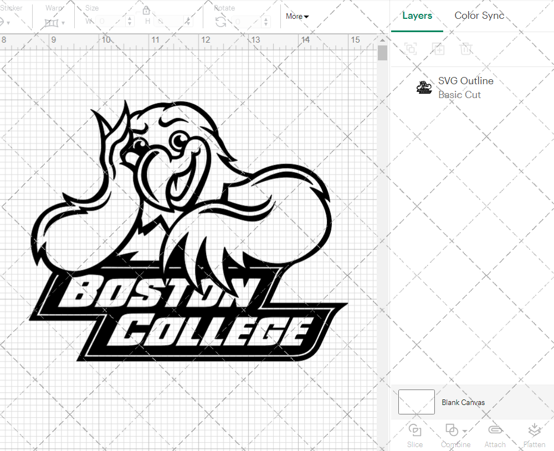
Task: Click the delete layer trash icon
Action: click(466, 49)
